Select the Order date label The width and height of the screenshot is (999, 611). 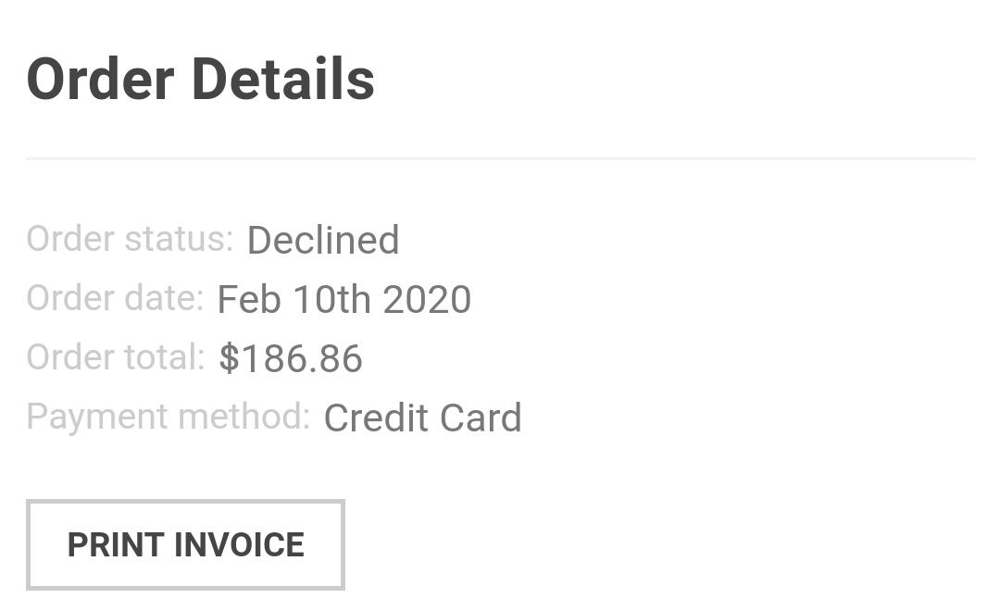coord(115,298)
